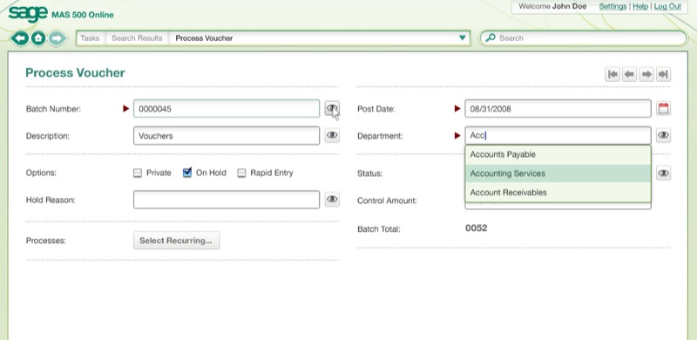697x340 pixels.
Task: Go forward with the right arrow navigation icon
Action: 57,38
